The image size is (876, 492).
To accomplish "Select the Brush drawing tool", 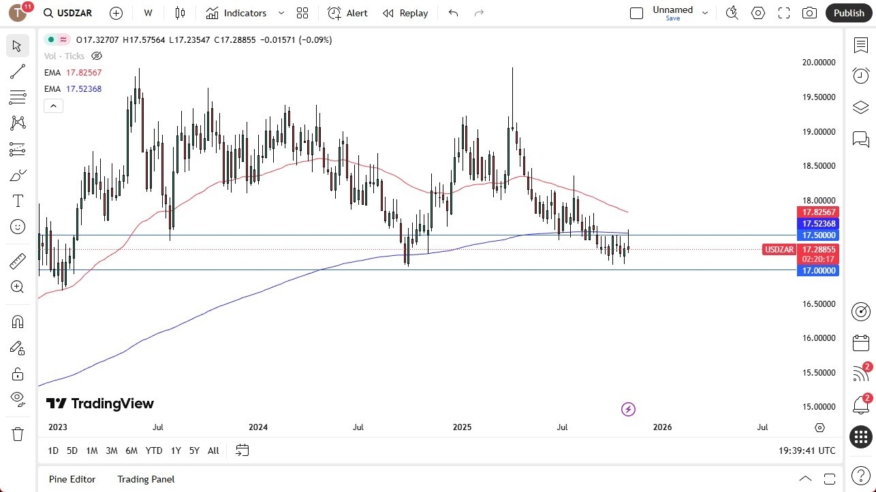I will pyautogui.click(x=18, y=174).
